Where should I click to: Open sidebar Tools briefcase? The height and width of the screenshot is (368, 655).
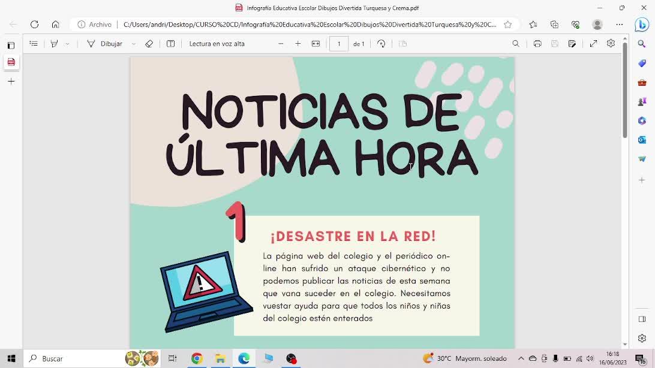(642, 82)
